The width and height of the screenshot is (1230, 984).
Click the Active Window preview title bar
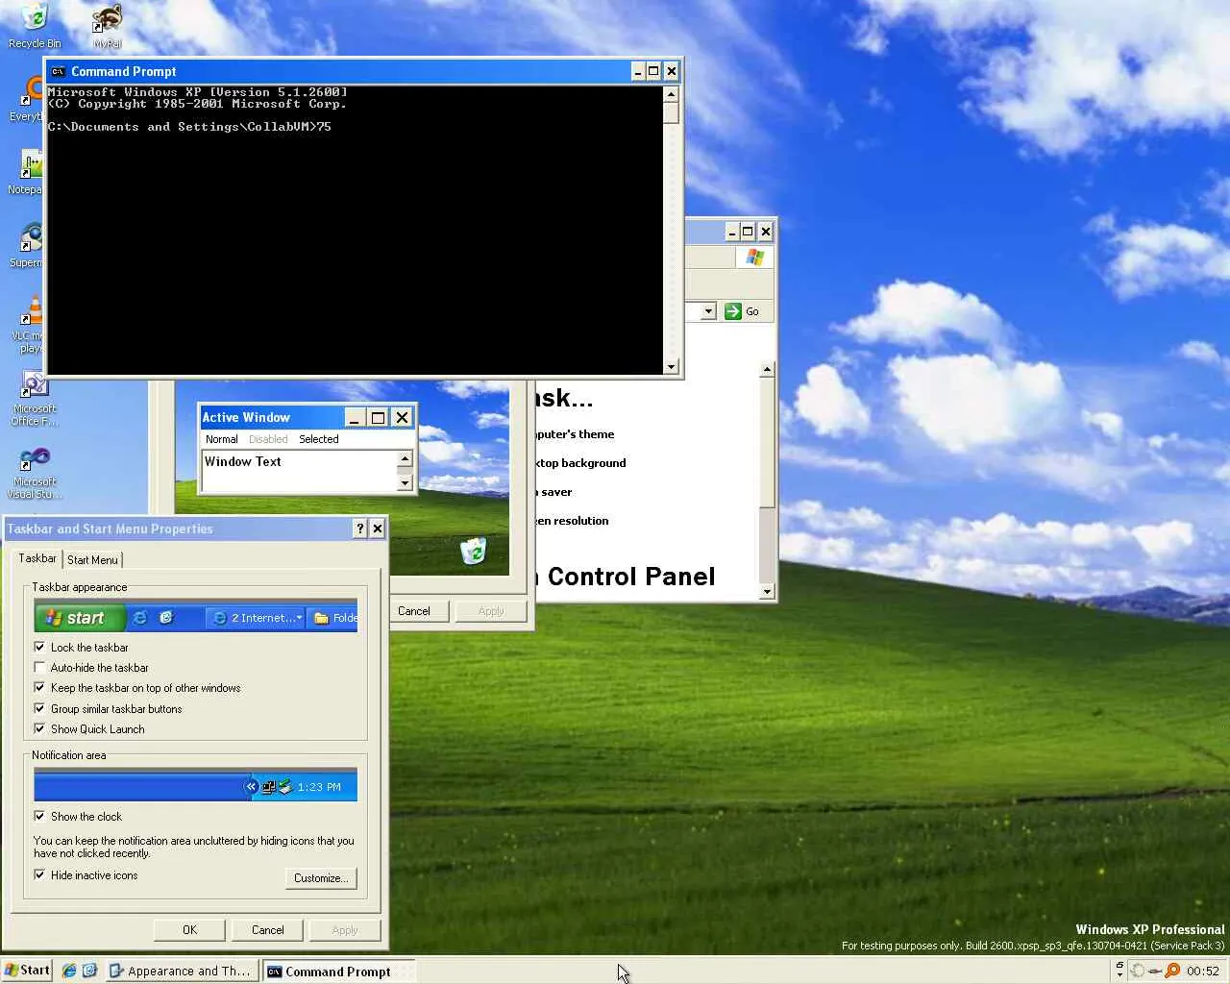click(x=307, y=417)
